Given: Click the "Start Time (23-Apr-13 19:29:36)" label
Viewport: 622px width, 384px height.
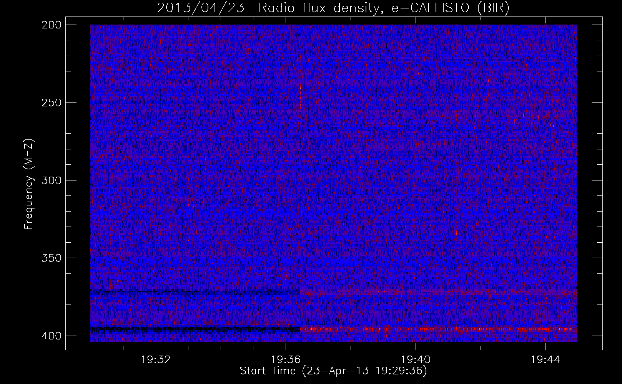Looking at the screenshot, I should click(x=333, y=371).
